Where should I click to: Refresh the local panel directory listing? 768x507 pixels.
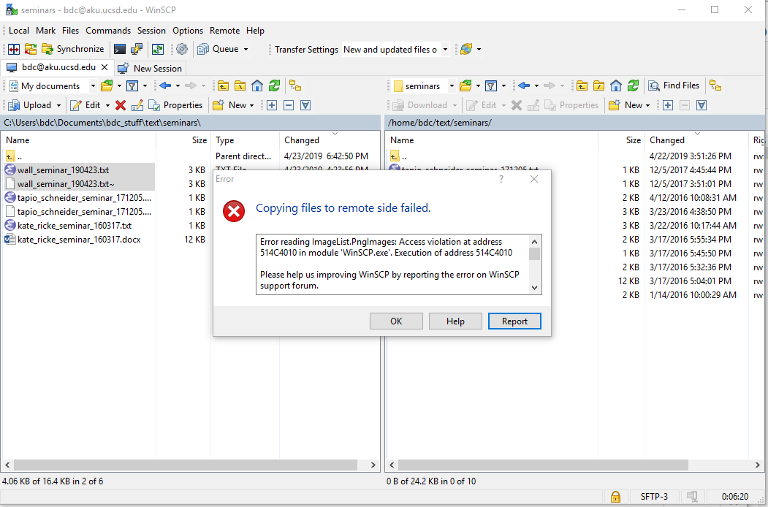coord(274,85)
